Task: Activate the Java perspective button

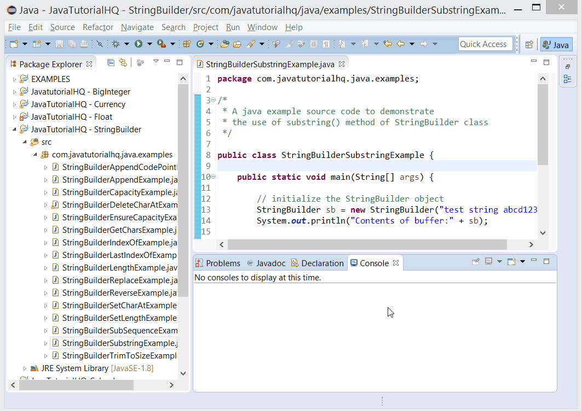Action: (x=556, y=44)
